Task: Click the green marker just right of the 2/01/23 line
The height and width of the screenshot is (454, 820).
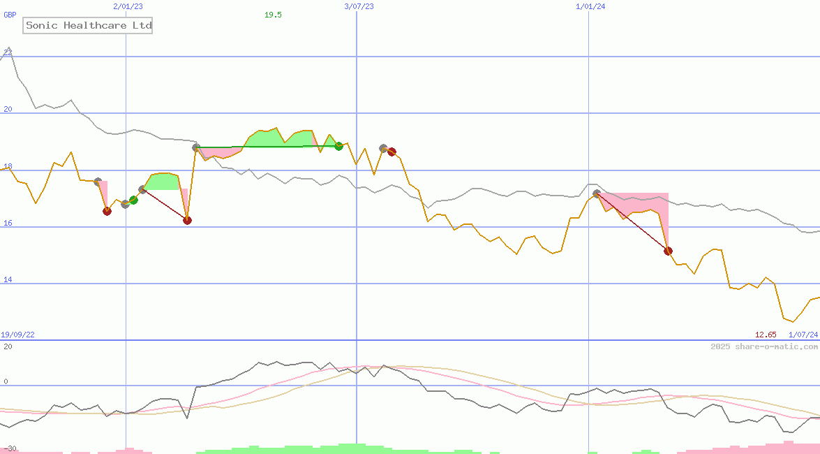Action: point(133,200)
